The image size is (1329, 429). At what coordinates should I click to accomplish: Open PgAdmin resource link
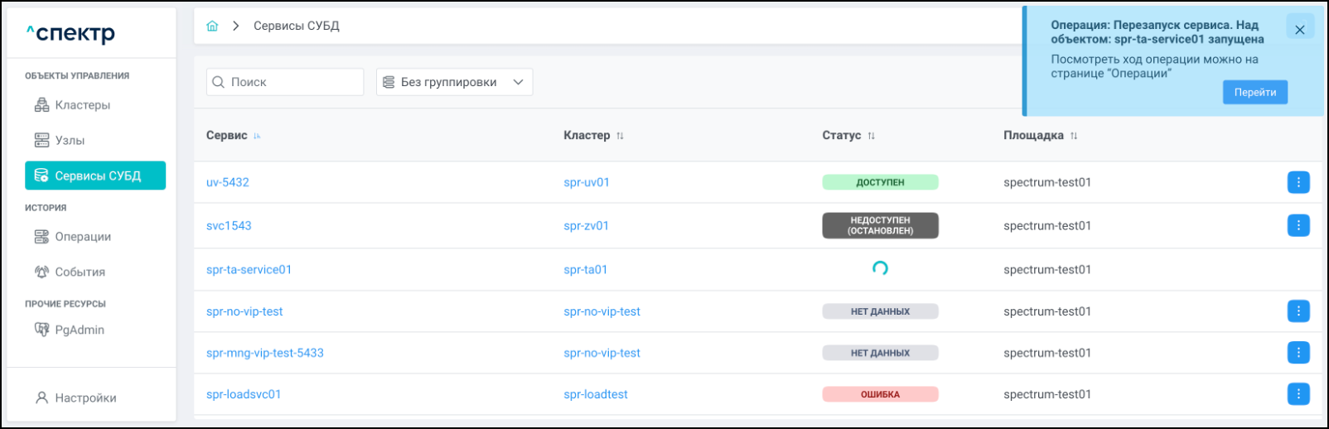click(80, 330)
